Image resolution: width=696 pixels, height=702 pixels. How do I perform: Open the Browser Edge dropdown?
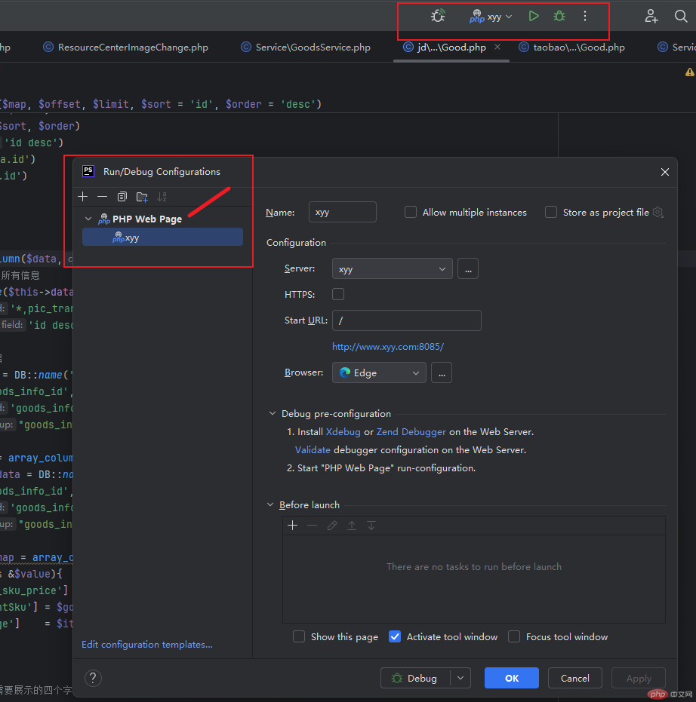click(379, 372)
